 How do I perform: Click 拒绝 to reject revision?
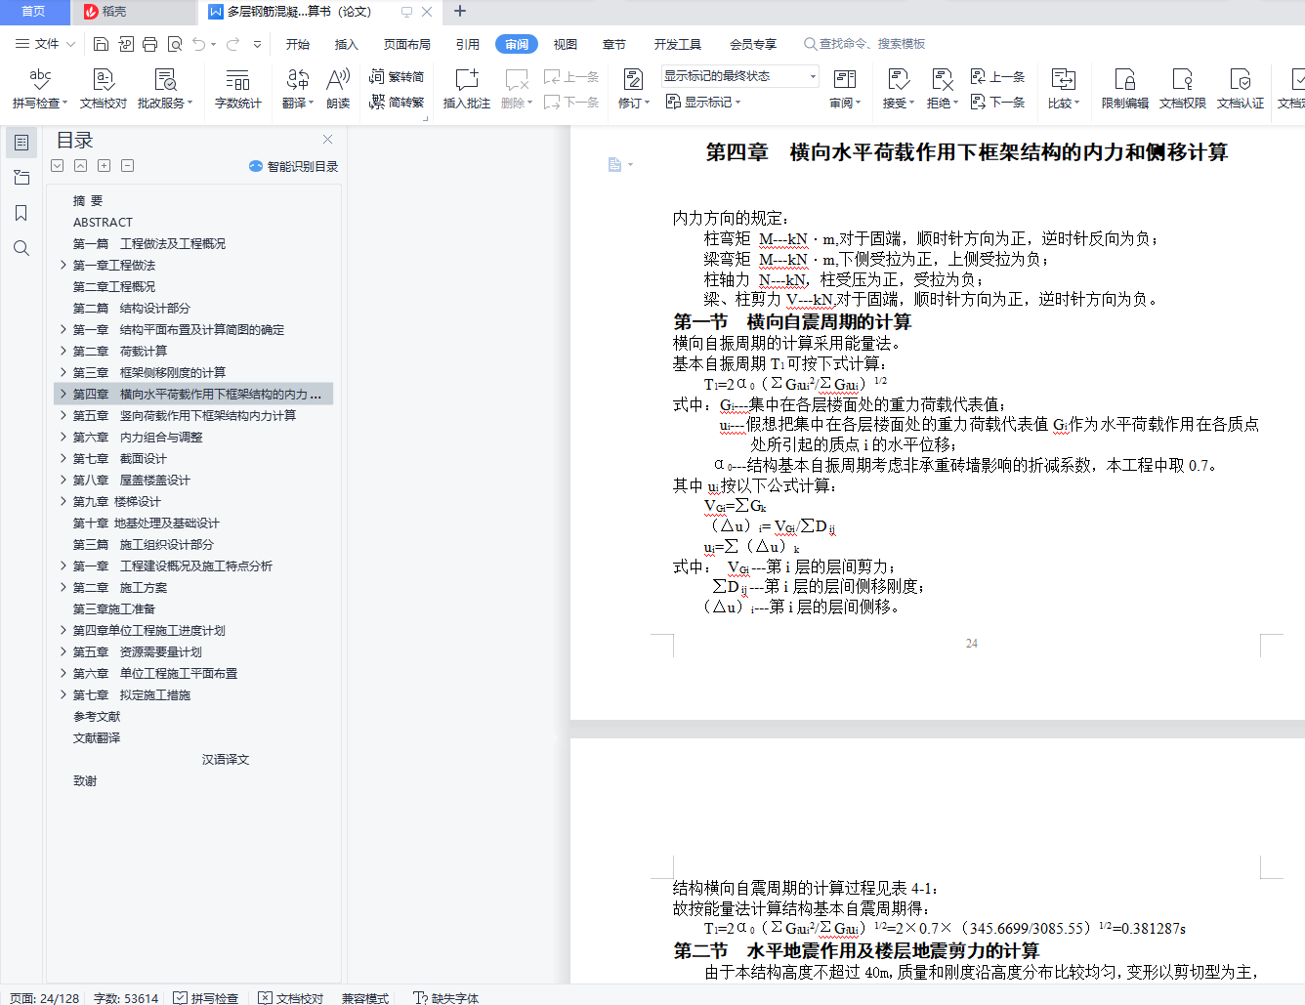(943, 88)
